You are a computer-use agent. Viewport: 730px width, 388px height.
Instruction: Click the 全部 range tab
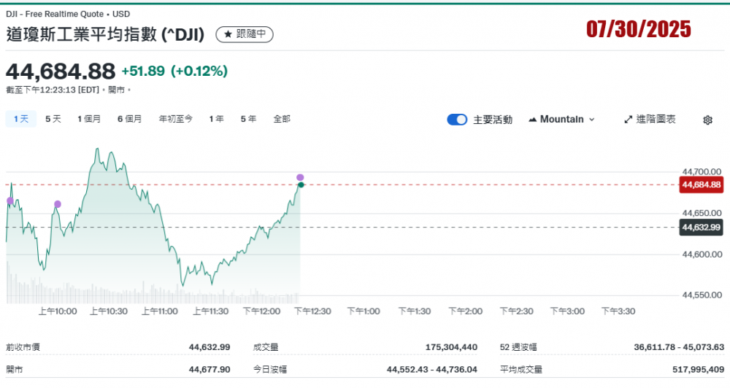pos(282,119)
